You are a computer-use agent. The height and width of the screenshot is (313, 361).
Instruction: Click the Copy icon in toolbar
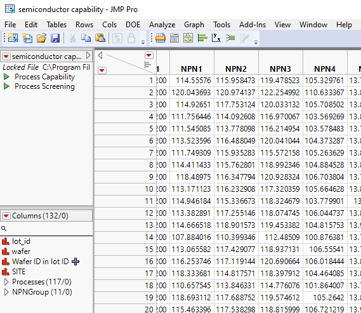[x=86, y=38]
